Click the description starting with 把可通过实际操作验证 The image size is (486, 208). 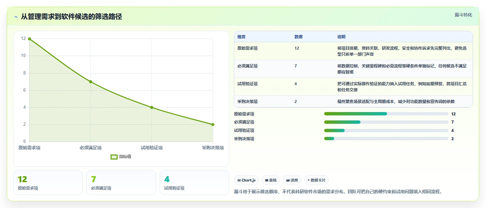402,87
